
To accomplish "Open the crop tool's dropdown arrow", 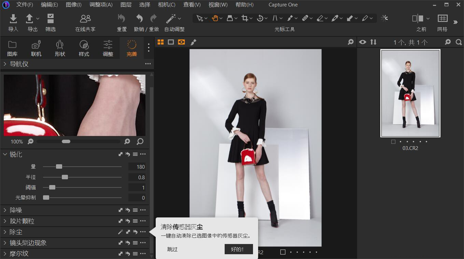I will [250, 18].
